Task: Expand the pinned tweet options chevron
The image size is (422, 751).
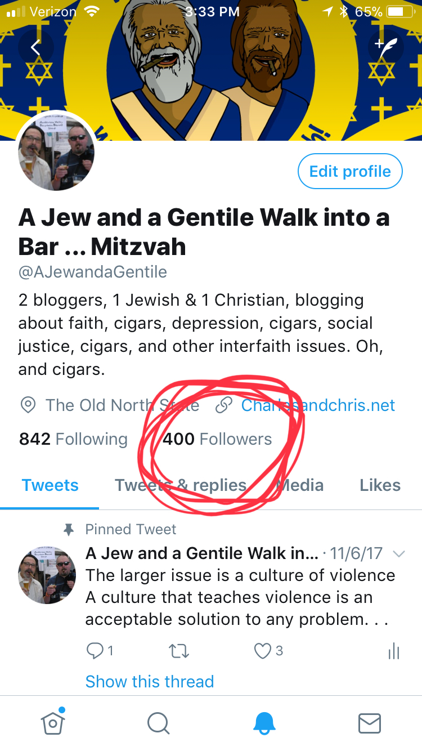Action: tap(398, 554)
